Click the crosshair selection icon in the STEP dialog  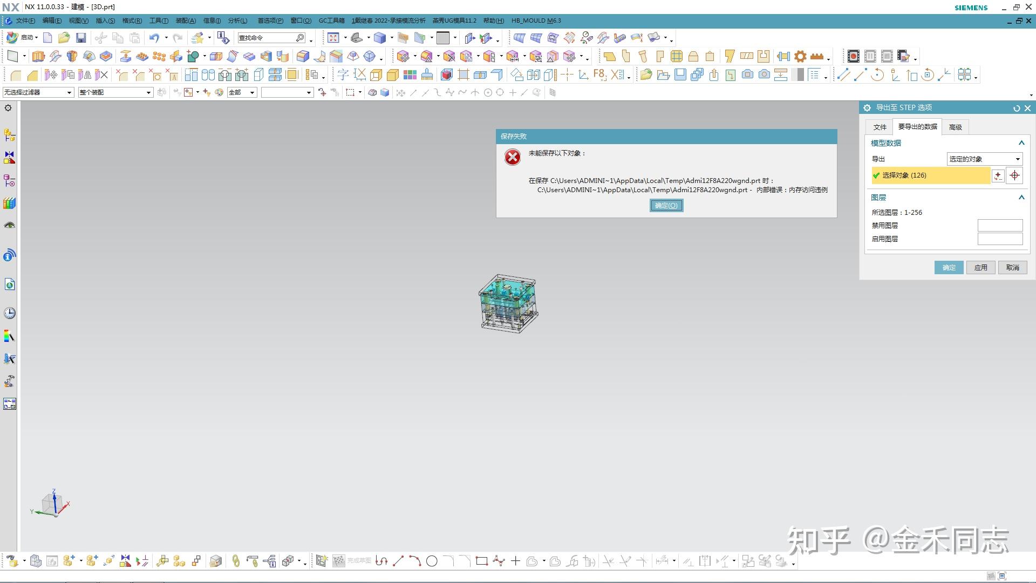tap(1014, 175)
